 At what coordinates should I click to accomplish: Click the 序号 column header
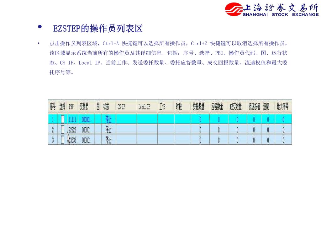[53, 107]
